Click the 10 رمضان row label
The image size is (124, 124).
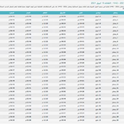pos(115,49)
